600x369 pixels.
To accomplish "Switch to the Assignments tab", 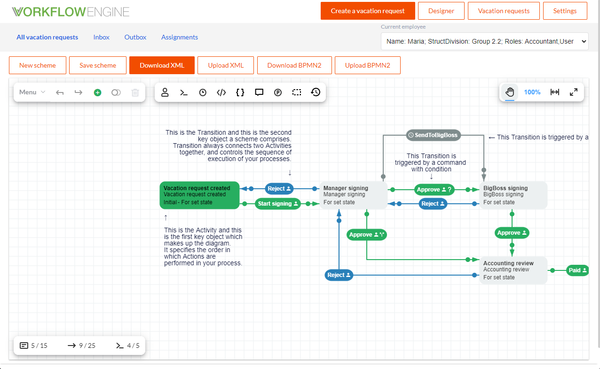I will (x=180, y=37).
